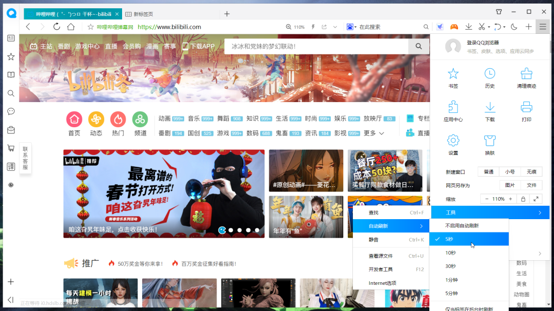Open new 普通 window button
554x311 pixels.
click(x=489, y=172)
